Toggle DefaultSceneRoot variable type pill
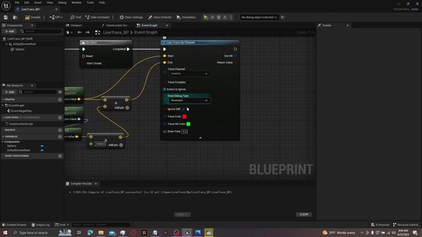 (42, 151)
